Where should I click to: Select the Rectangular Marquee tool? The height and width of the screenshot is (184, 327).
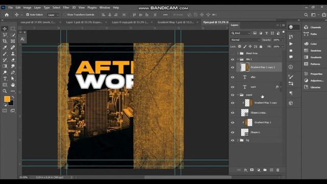tap(13, 29)
